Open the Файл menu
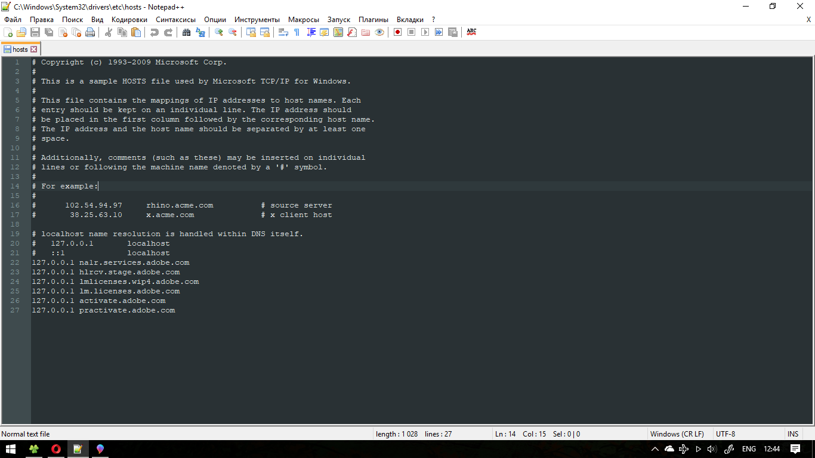The height and width of the screenshot is (458, 815). point(13,20)
